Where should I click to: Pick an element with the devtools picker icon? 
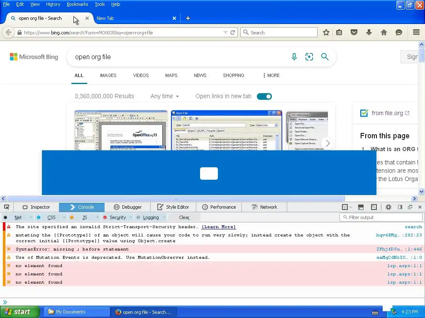[x=7, y=207]
